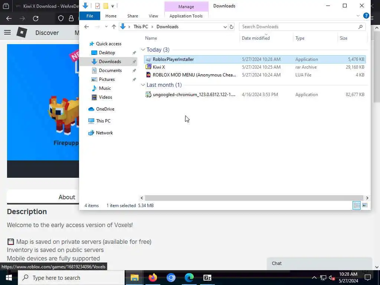
Task: Click the browser back arrow
Action: [x=9, y=19]
